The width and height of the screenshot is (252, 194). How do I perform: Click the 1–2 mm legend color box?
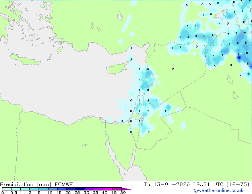tap(25, 189)
